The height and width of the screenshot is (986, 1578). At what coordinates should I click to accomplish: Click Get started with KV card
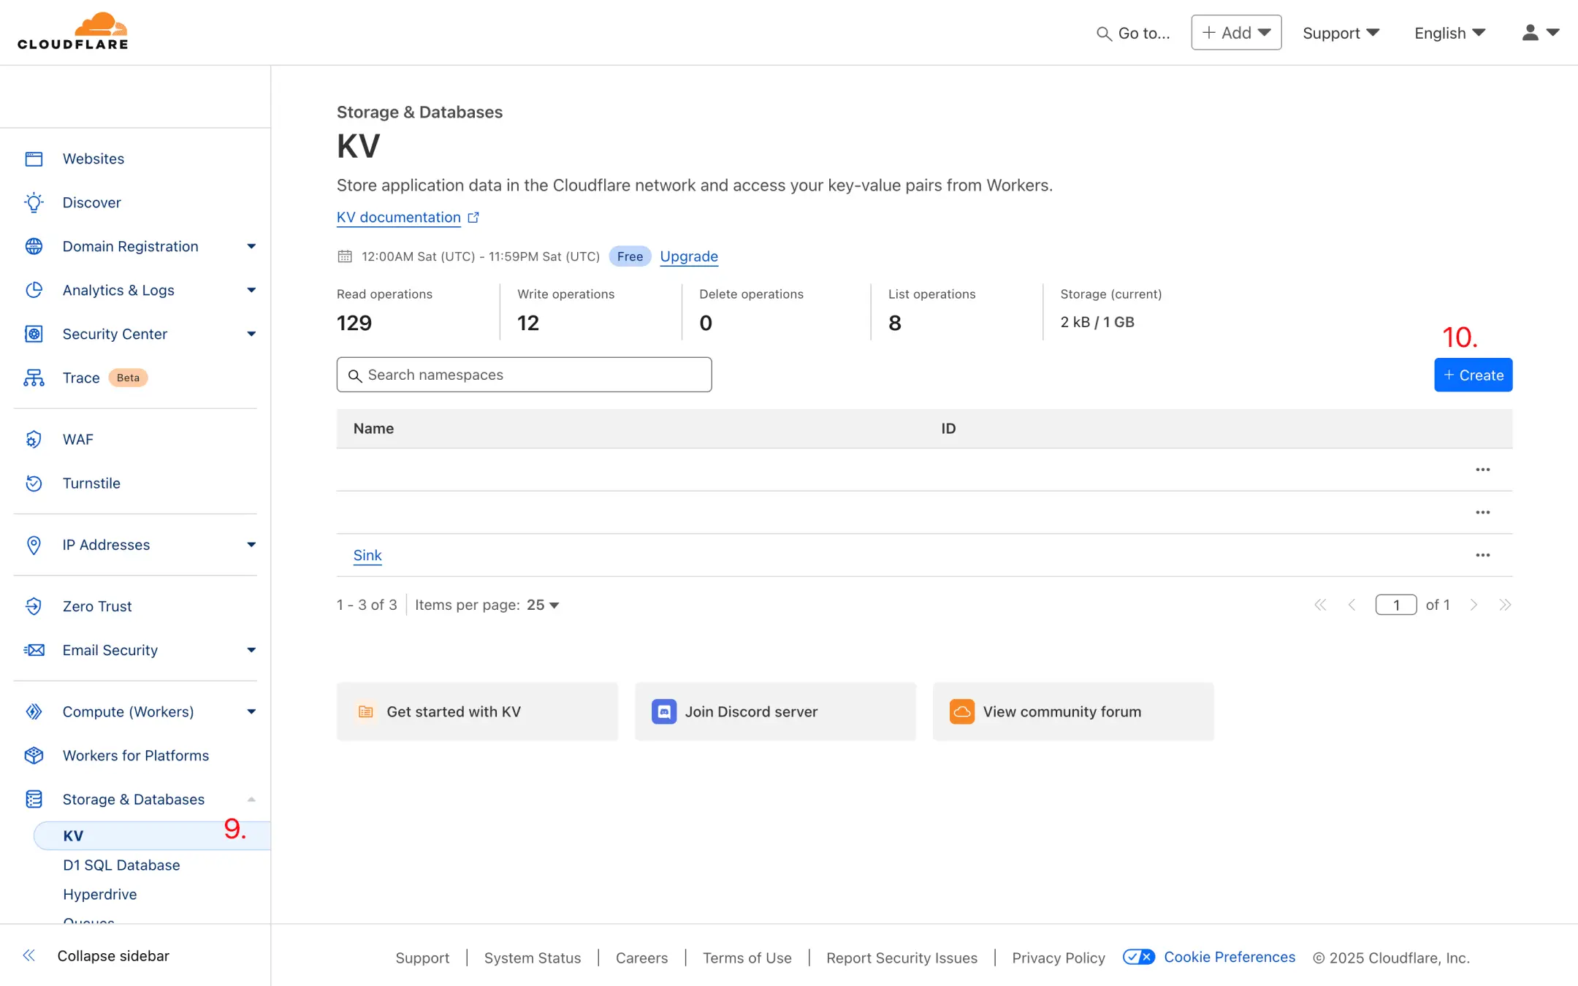477,711
